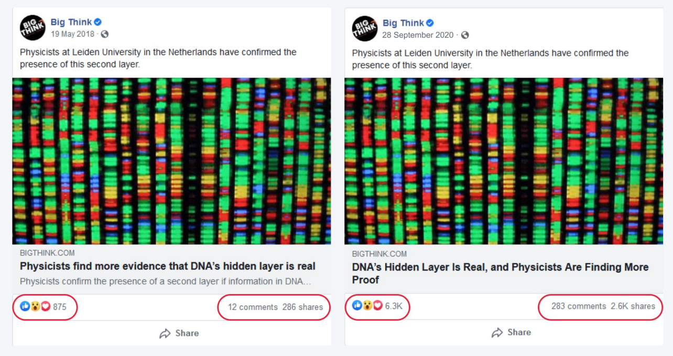
Task: View the 12 comments link
Action: tap(253, 307)
